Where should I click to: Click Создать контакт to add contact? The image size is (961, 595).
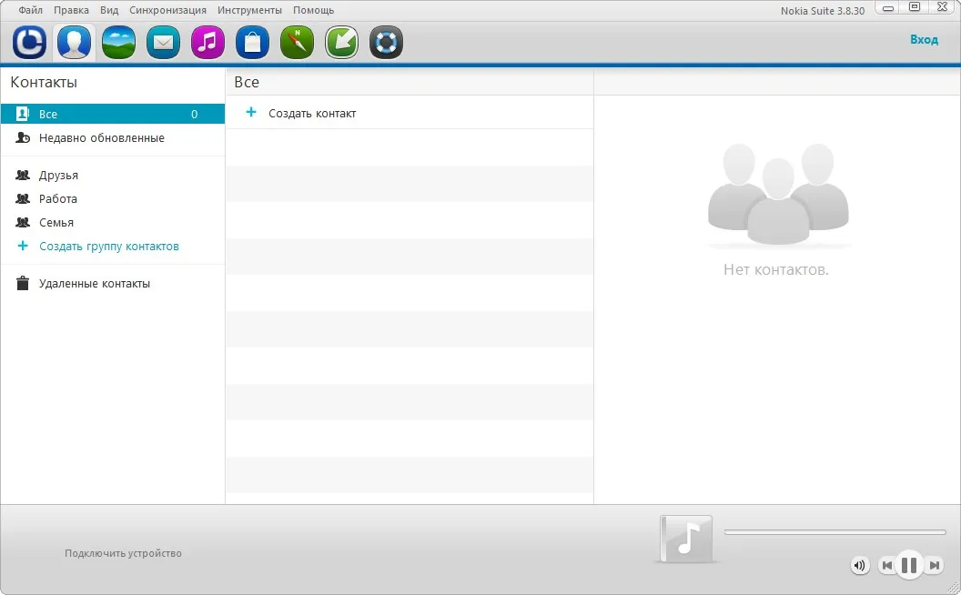[312, 114]
